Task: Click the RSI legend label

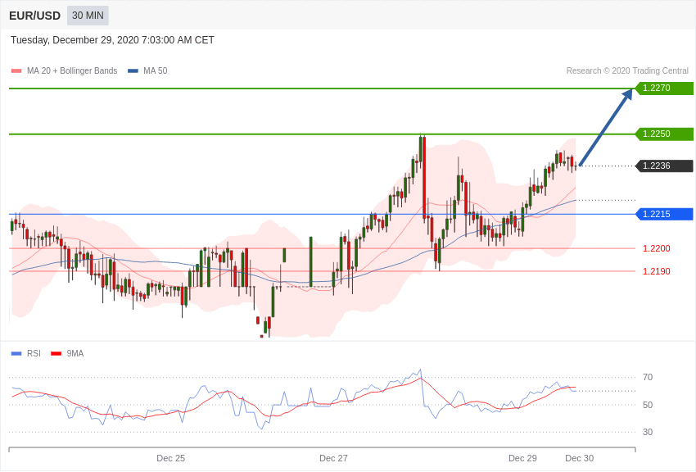Action: (34, 353)
